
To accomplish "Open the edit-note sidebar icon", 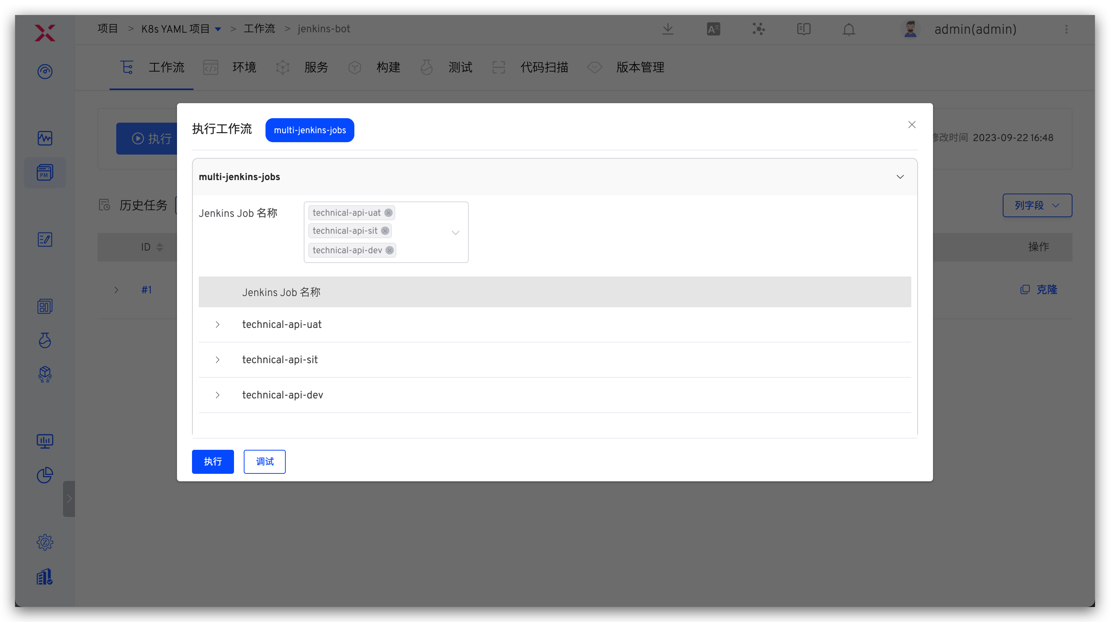I will 45,239.
